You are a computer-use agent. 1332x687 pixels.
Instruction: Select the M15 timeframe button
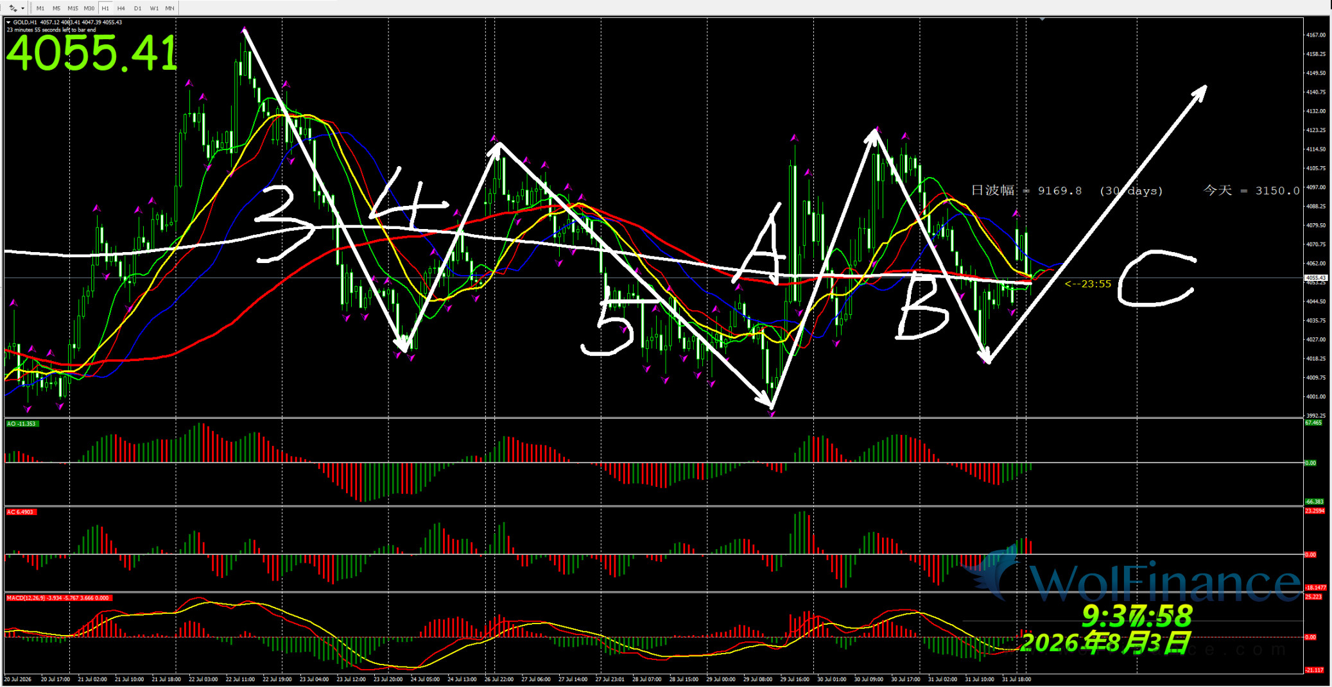click(x=73, y=8)
